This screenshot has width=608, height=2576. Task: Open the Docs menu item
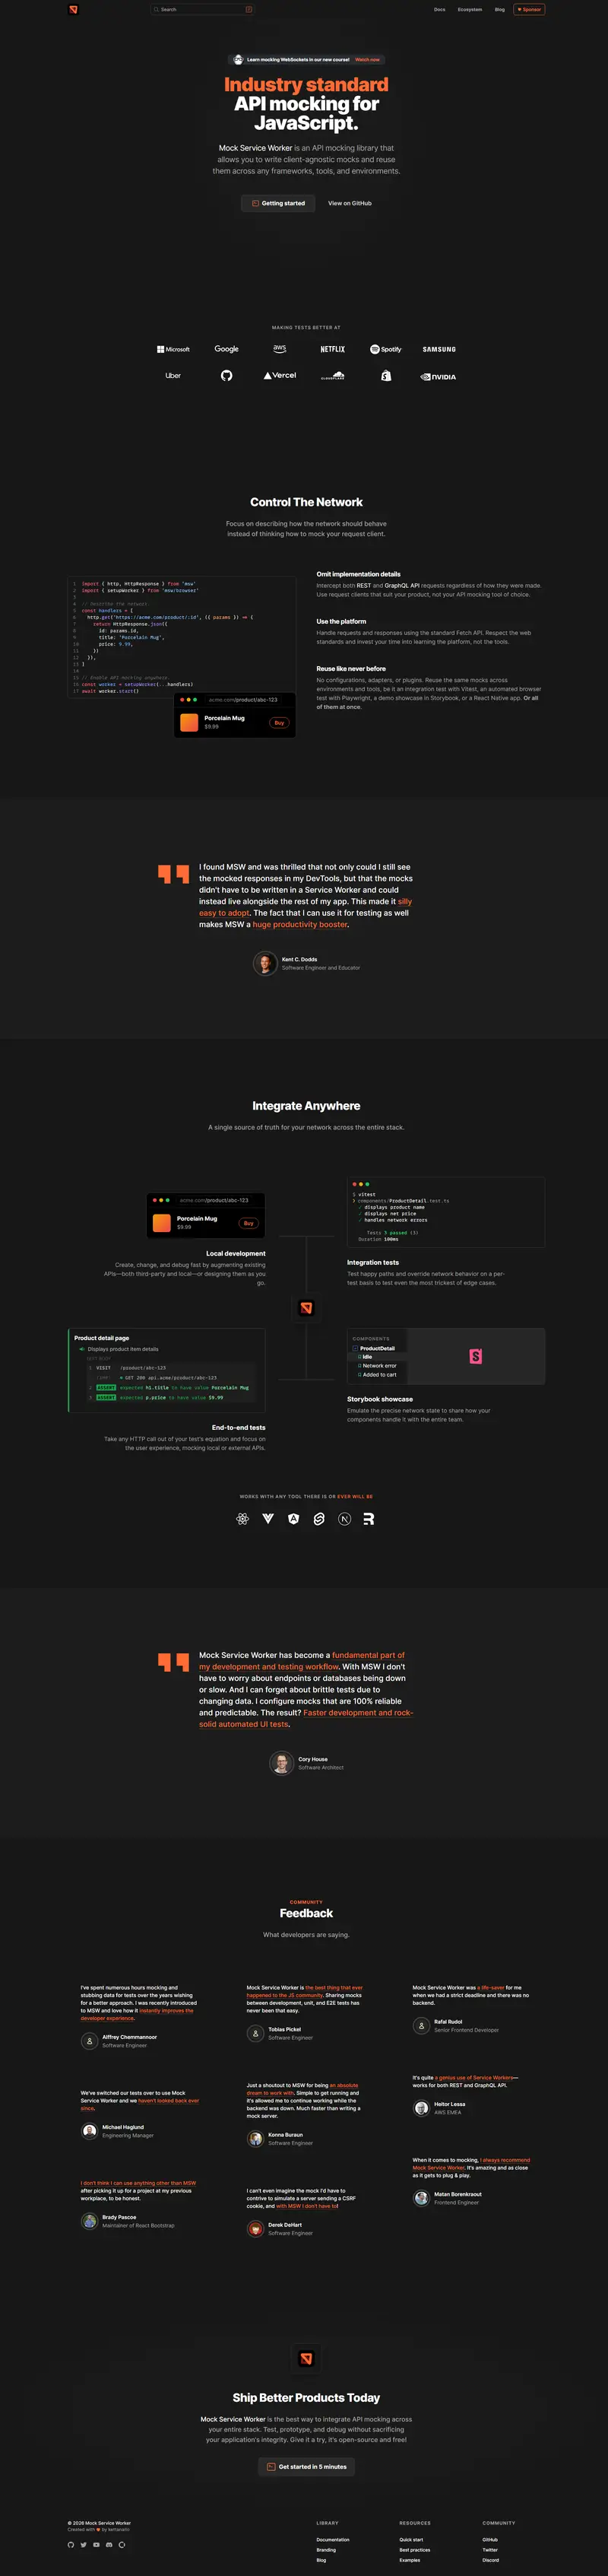(x=439, y=9)
